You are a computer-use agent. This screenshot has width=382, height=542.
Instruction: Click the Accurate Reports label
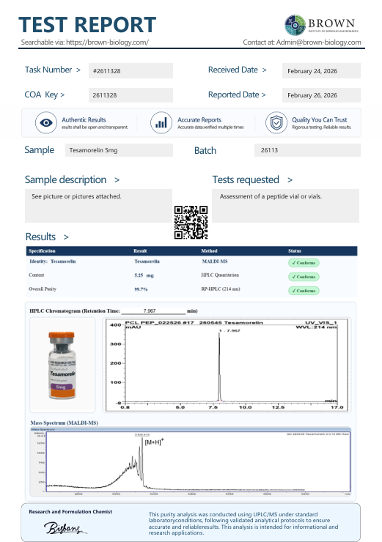(199, 119)
